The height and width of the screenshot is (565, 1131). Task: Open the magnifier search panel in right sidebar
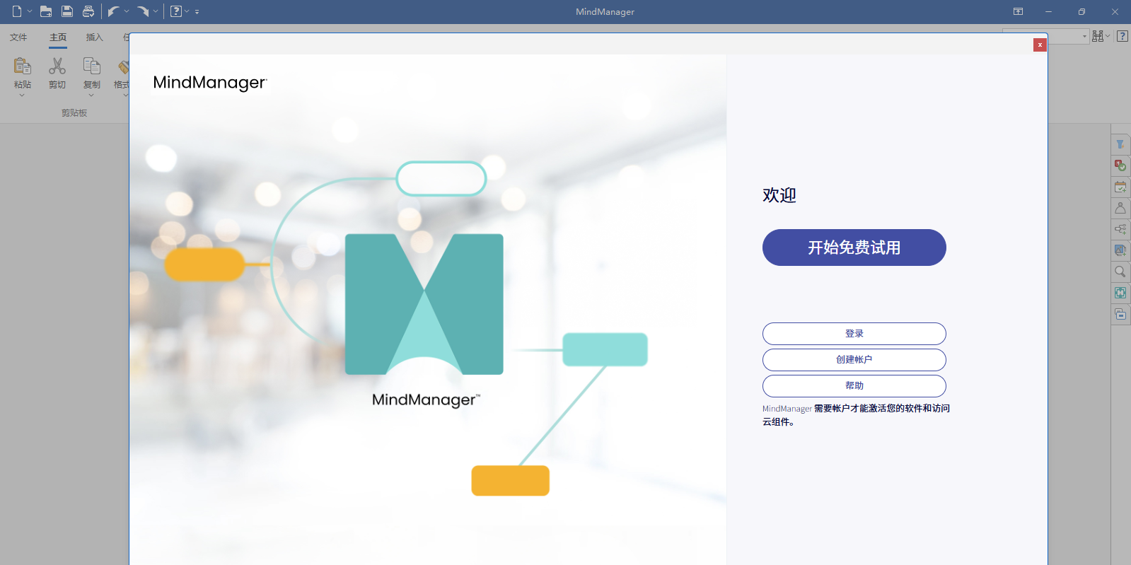(1120, 272)
